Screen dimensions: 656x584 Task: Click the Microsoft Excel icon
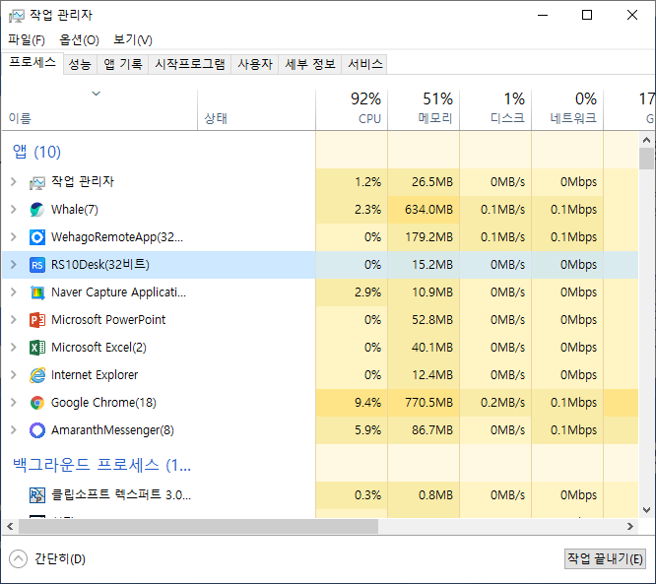coord(37,348)
